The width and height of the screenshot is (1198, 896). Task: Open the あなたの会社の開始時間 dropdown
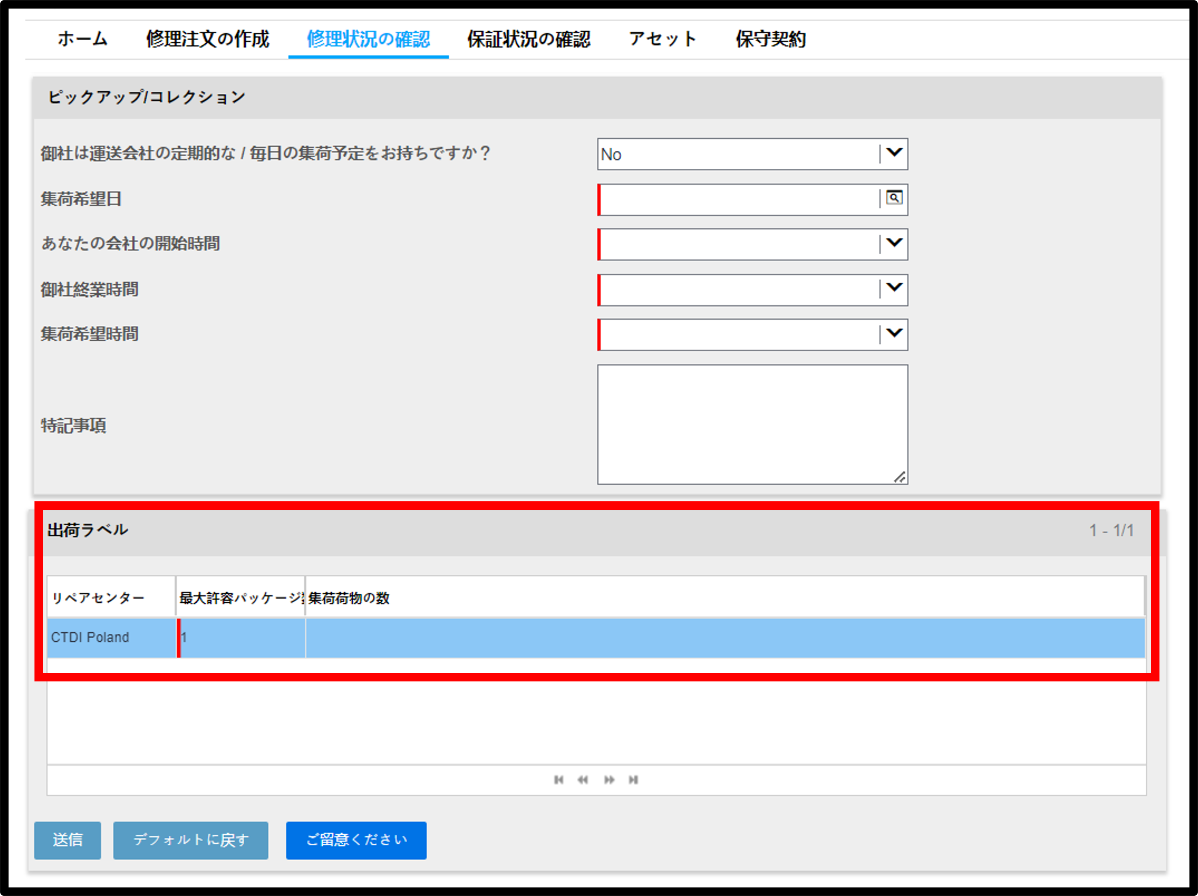[x=752, y=244]
